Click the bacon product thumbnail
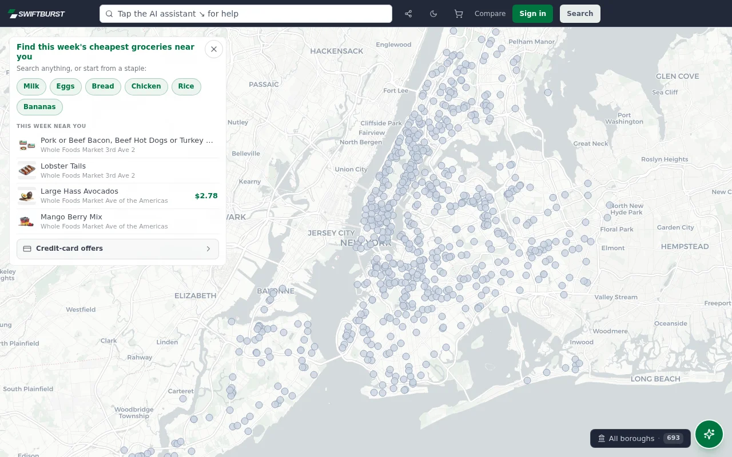Image resolution: width=732 pixels, height=457 pixels. (x=27, y=145)
